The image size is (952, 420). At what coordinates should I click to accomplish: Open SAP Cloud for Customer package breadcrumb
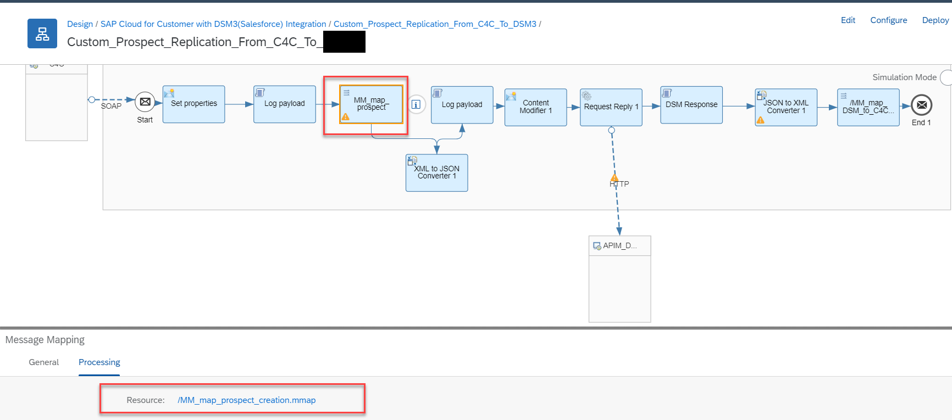click(213, 24)
